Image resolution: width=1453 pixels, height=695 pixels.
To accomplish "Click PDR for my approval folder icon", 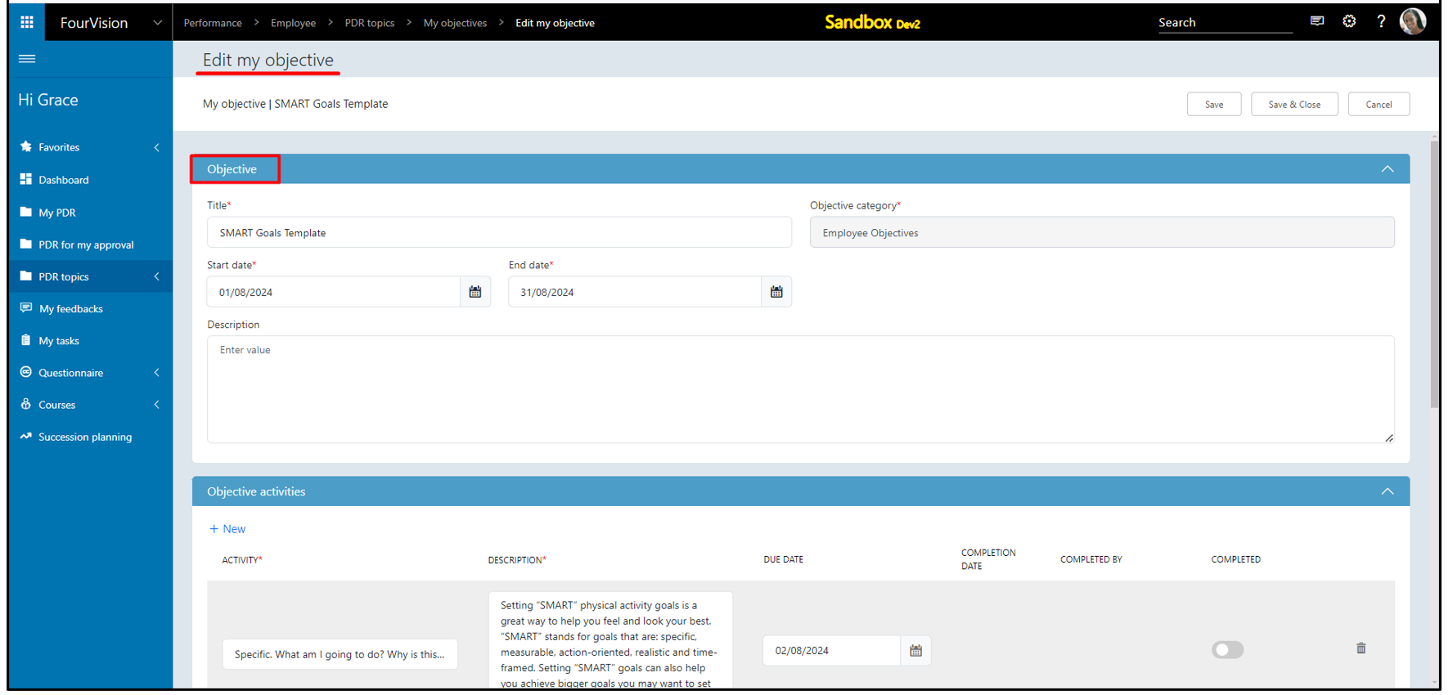I will point(26,244).
